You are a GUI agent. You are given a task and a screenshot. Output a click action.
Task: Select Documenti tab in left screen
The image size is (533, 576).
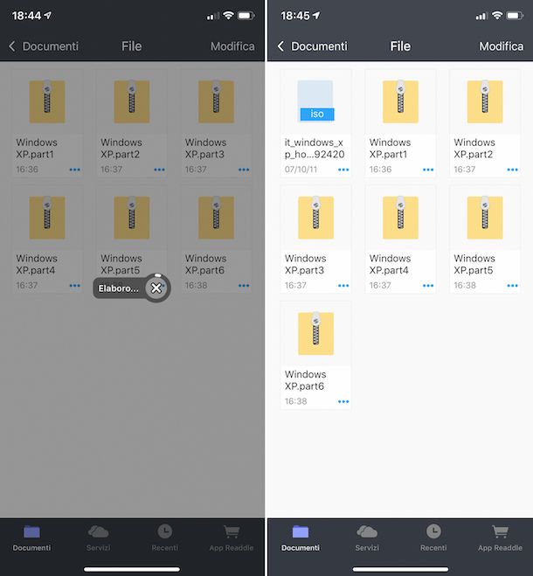[32, 538]
